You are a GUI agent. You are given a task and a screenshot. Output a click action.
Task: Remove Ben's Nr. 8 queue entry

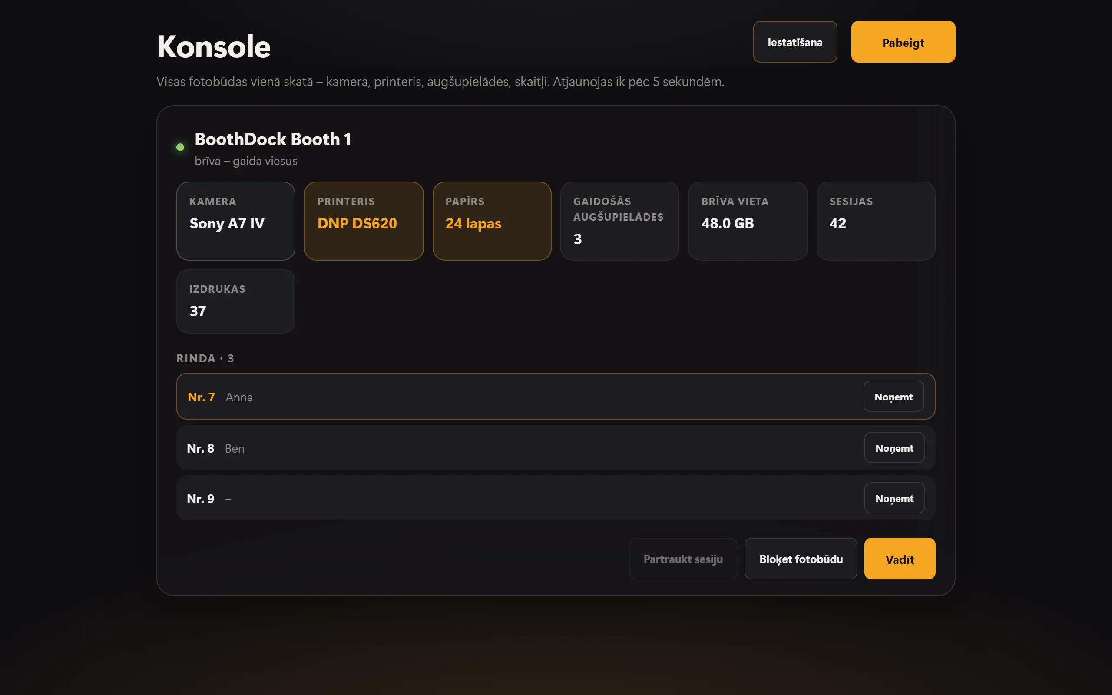pyautogui.click(x=894, y=448)
